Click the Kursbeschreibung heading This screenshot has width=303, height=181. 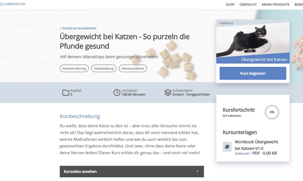click(x=80, y=116)
